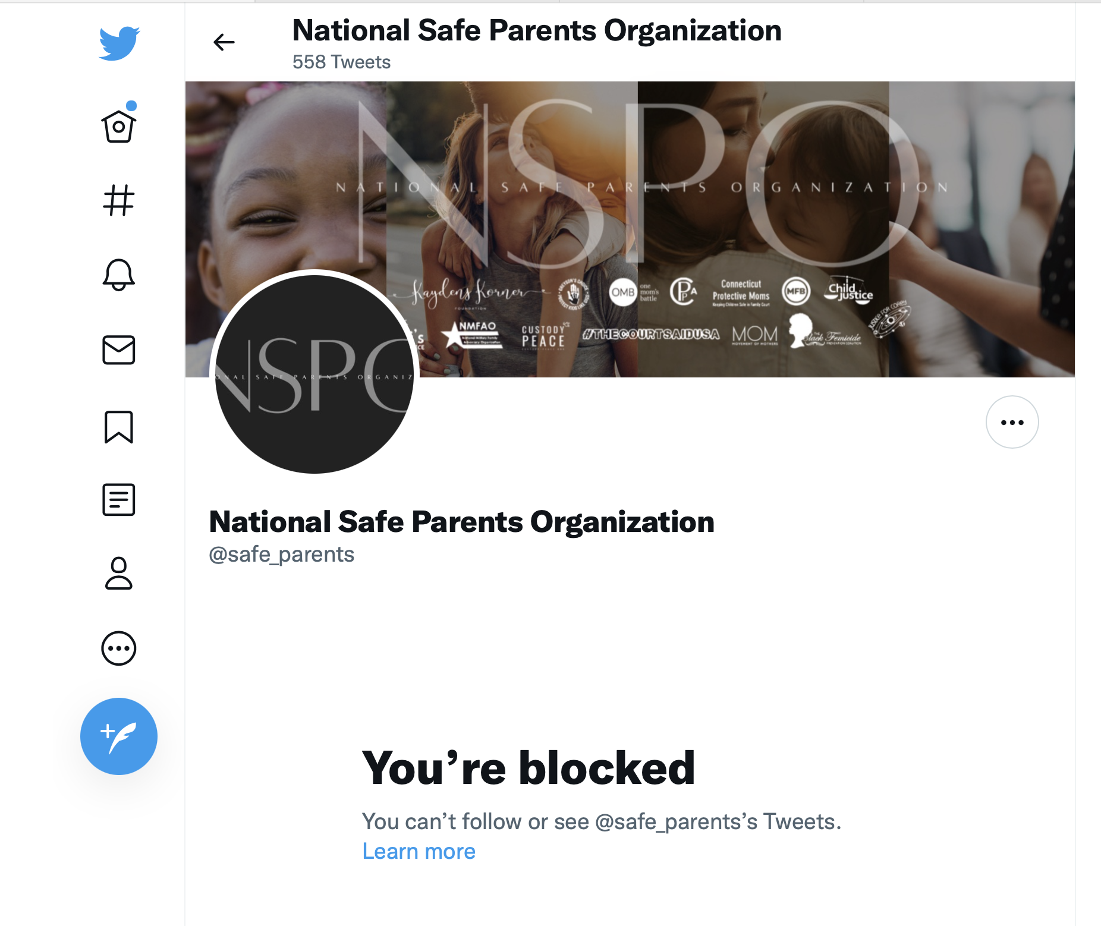This screenshot has width=1101, height=926.
Task: Click the Twitter bird logo
Action: click(119, 43)
